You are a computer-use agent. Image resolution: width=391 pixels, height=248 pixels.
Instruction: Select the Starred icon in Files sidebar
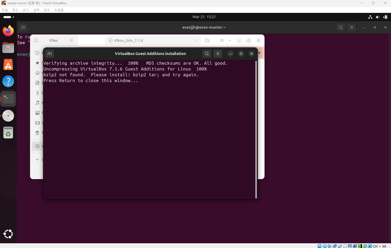37,63
